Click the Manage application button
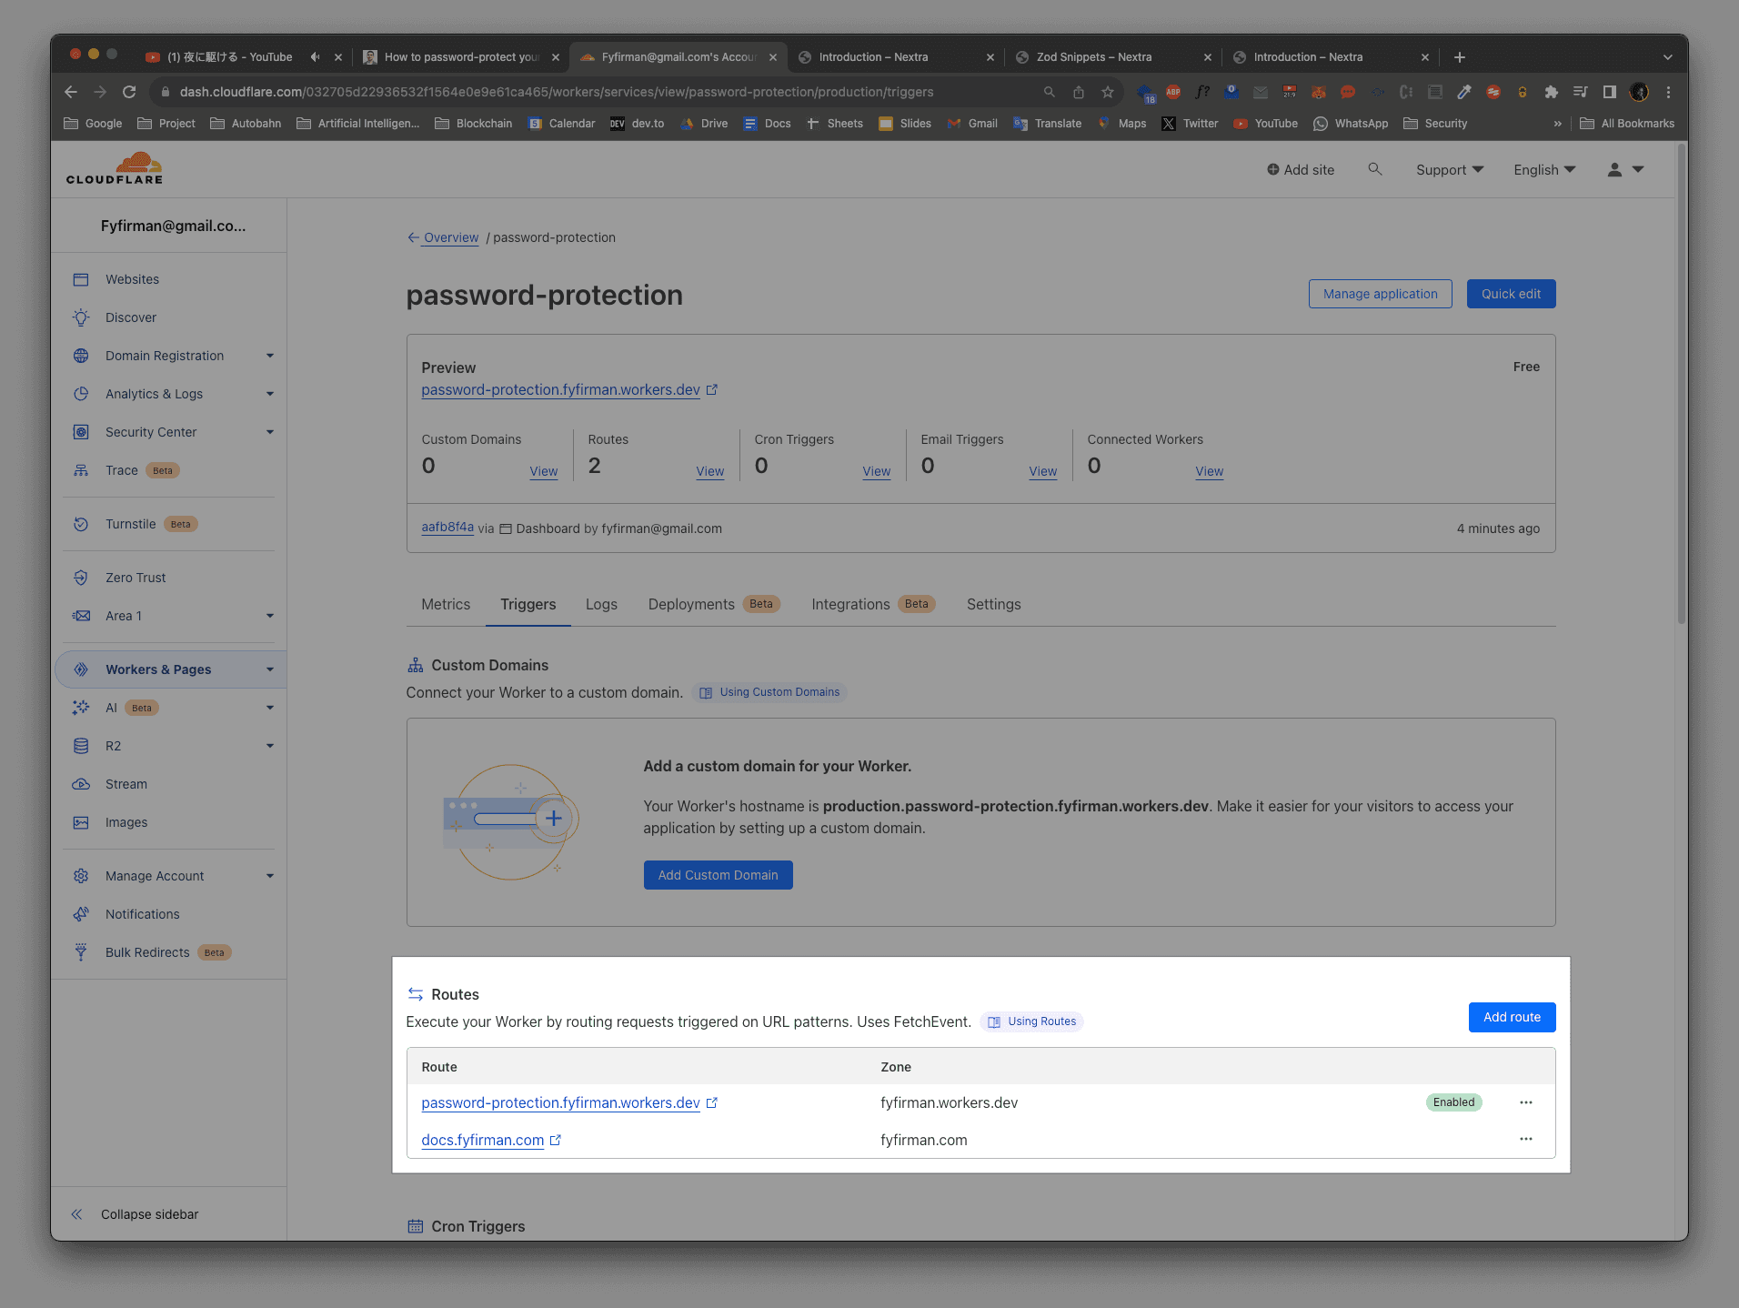The image size is (1739, 1308). click(1380, 294)
